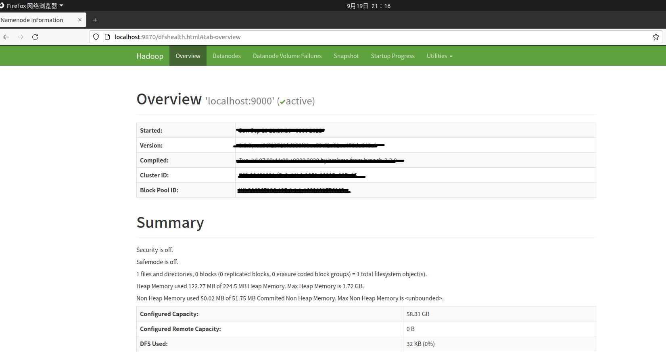
Task: Click the Non Heap Memory used line
Action: [x=290, y=298]
